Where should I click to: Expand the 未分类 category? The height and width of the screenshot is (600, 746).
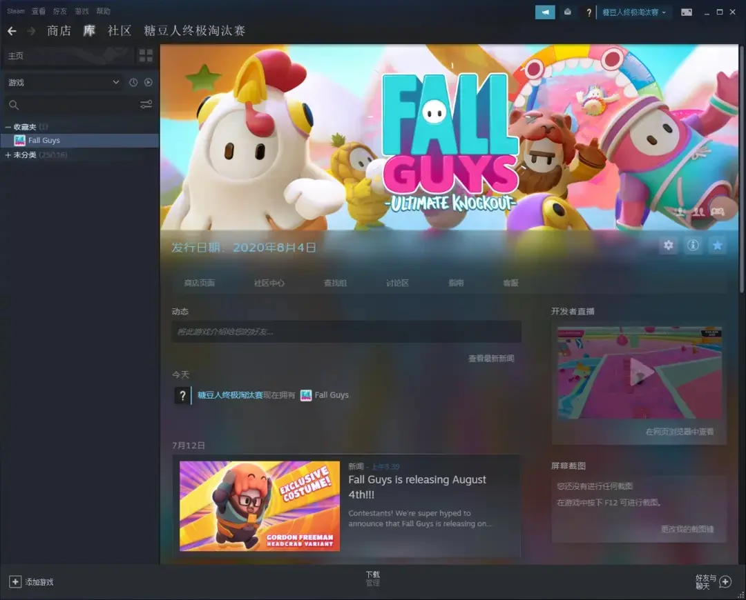(x=8, y=155)
